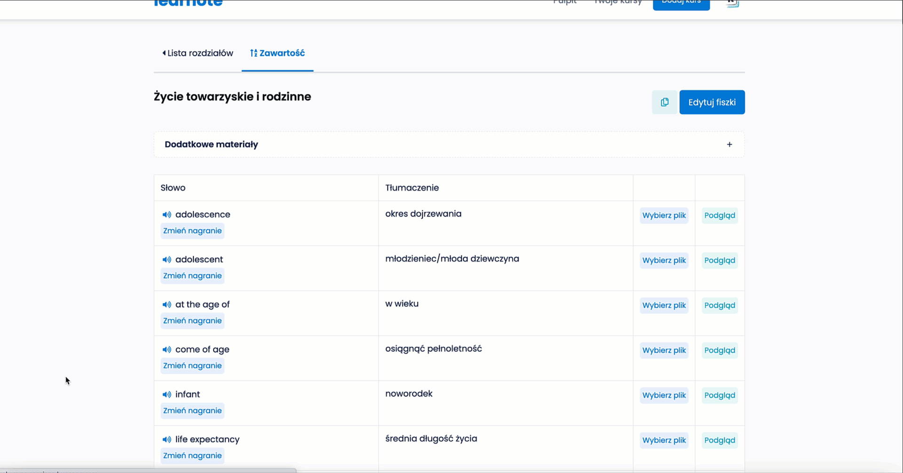Expand the Dodatkowe materiały section
The height and width of the screenshot is (473, 903).
tap(729, 145)
